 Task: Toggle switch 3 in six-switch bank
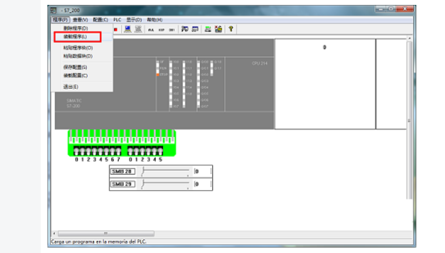148,151
